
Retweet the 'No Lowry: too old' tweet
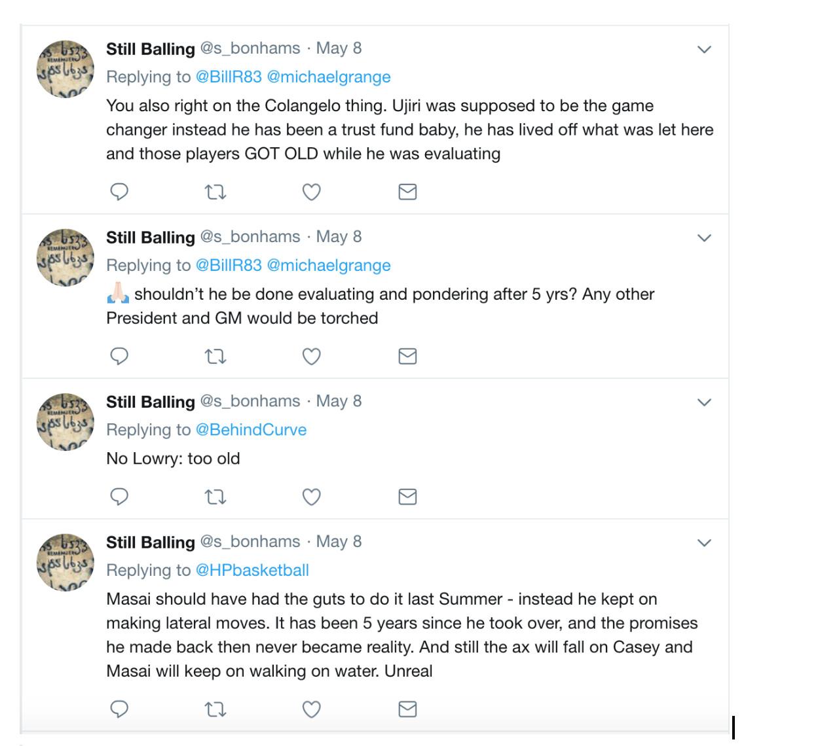[215, 497]
